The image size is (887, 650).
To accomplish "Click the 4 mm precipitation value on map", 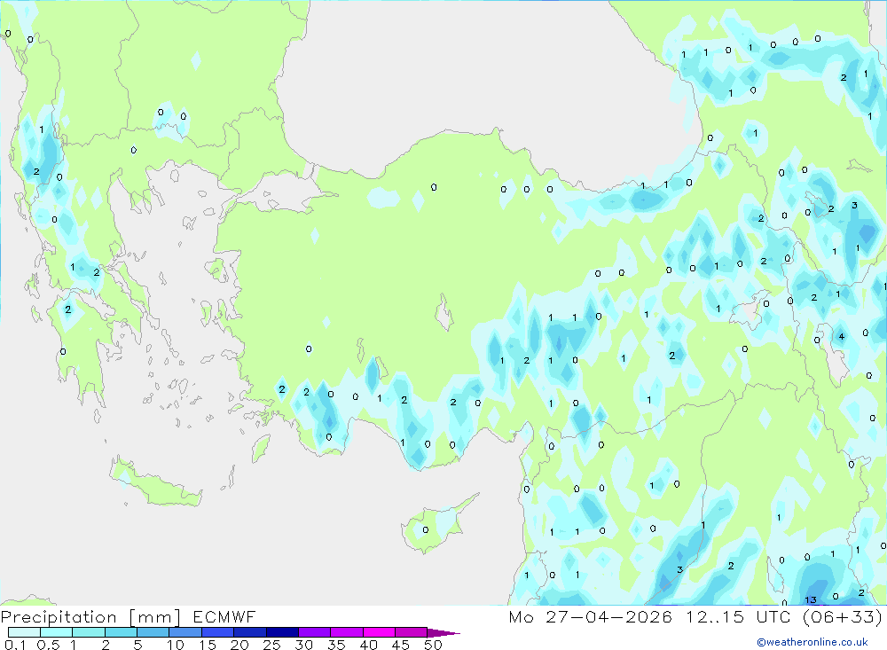I will coord(842,337).
